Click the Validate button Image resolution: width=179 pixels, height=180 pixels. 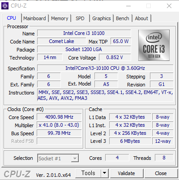pyautogui.click(x=127, y=173)
